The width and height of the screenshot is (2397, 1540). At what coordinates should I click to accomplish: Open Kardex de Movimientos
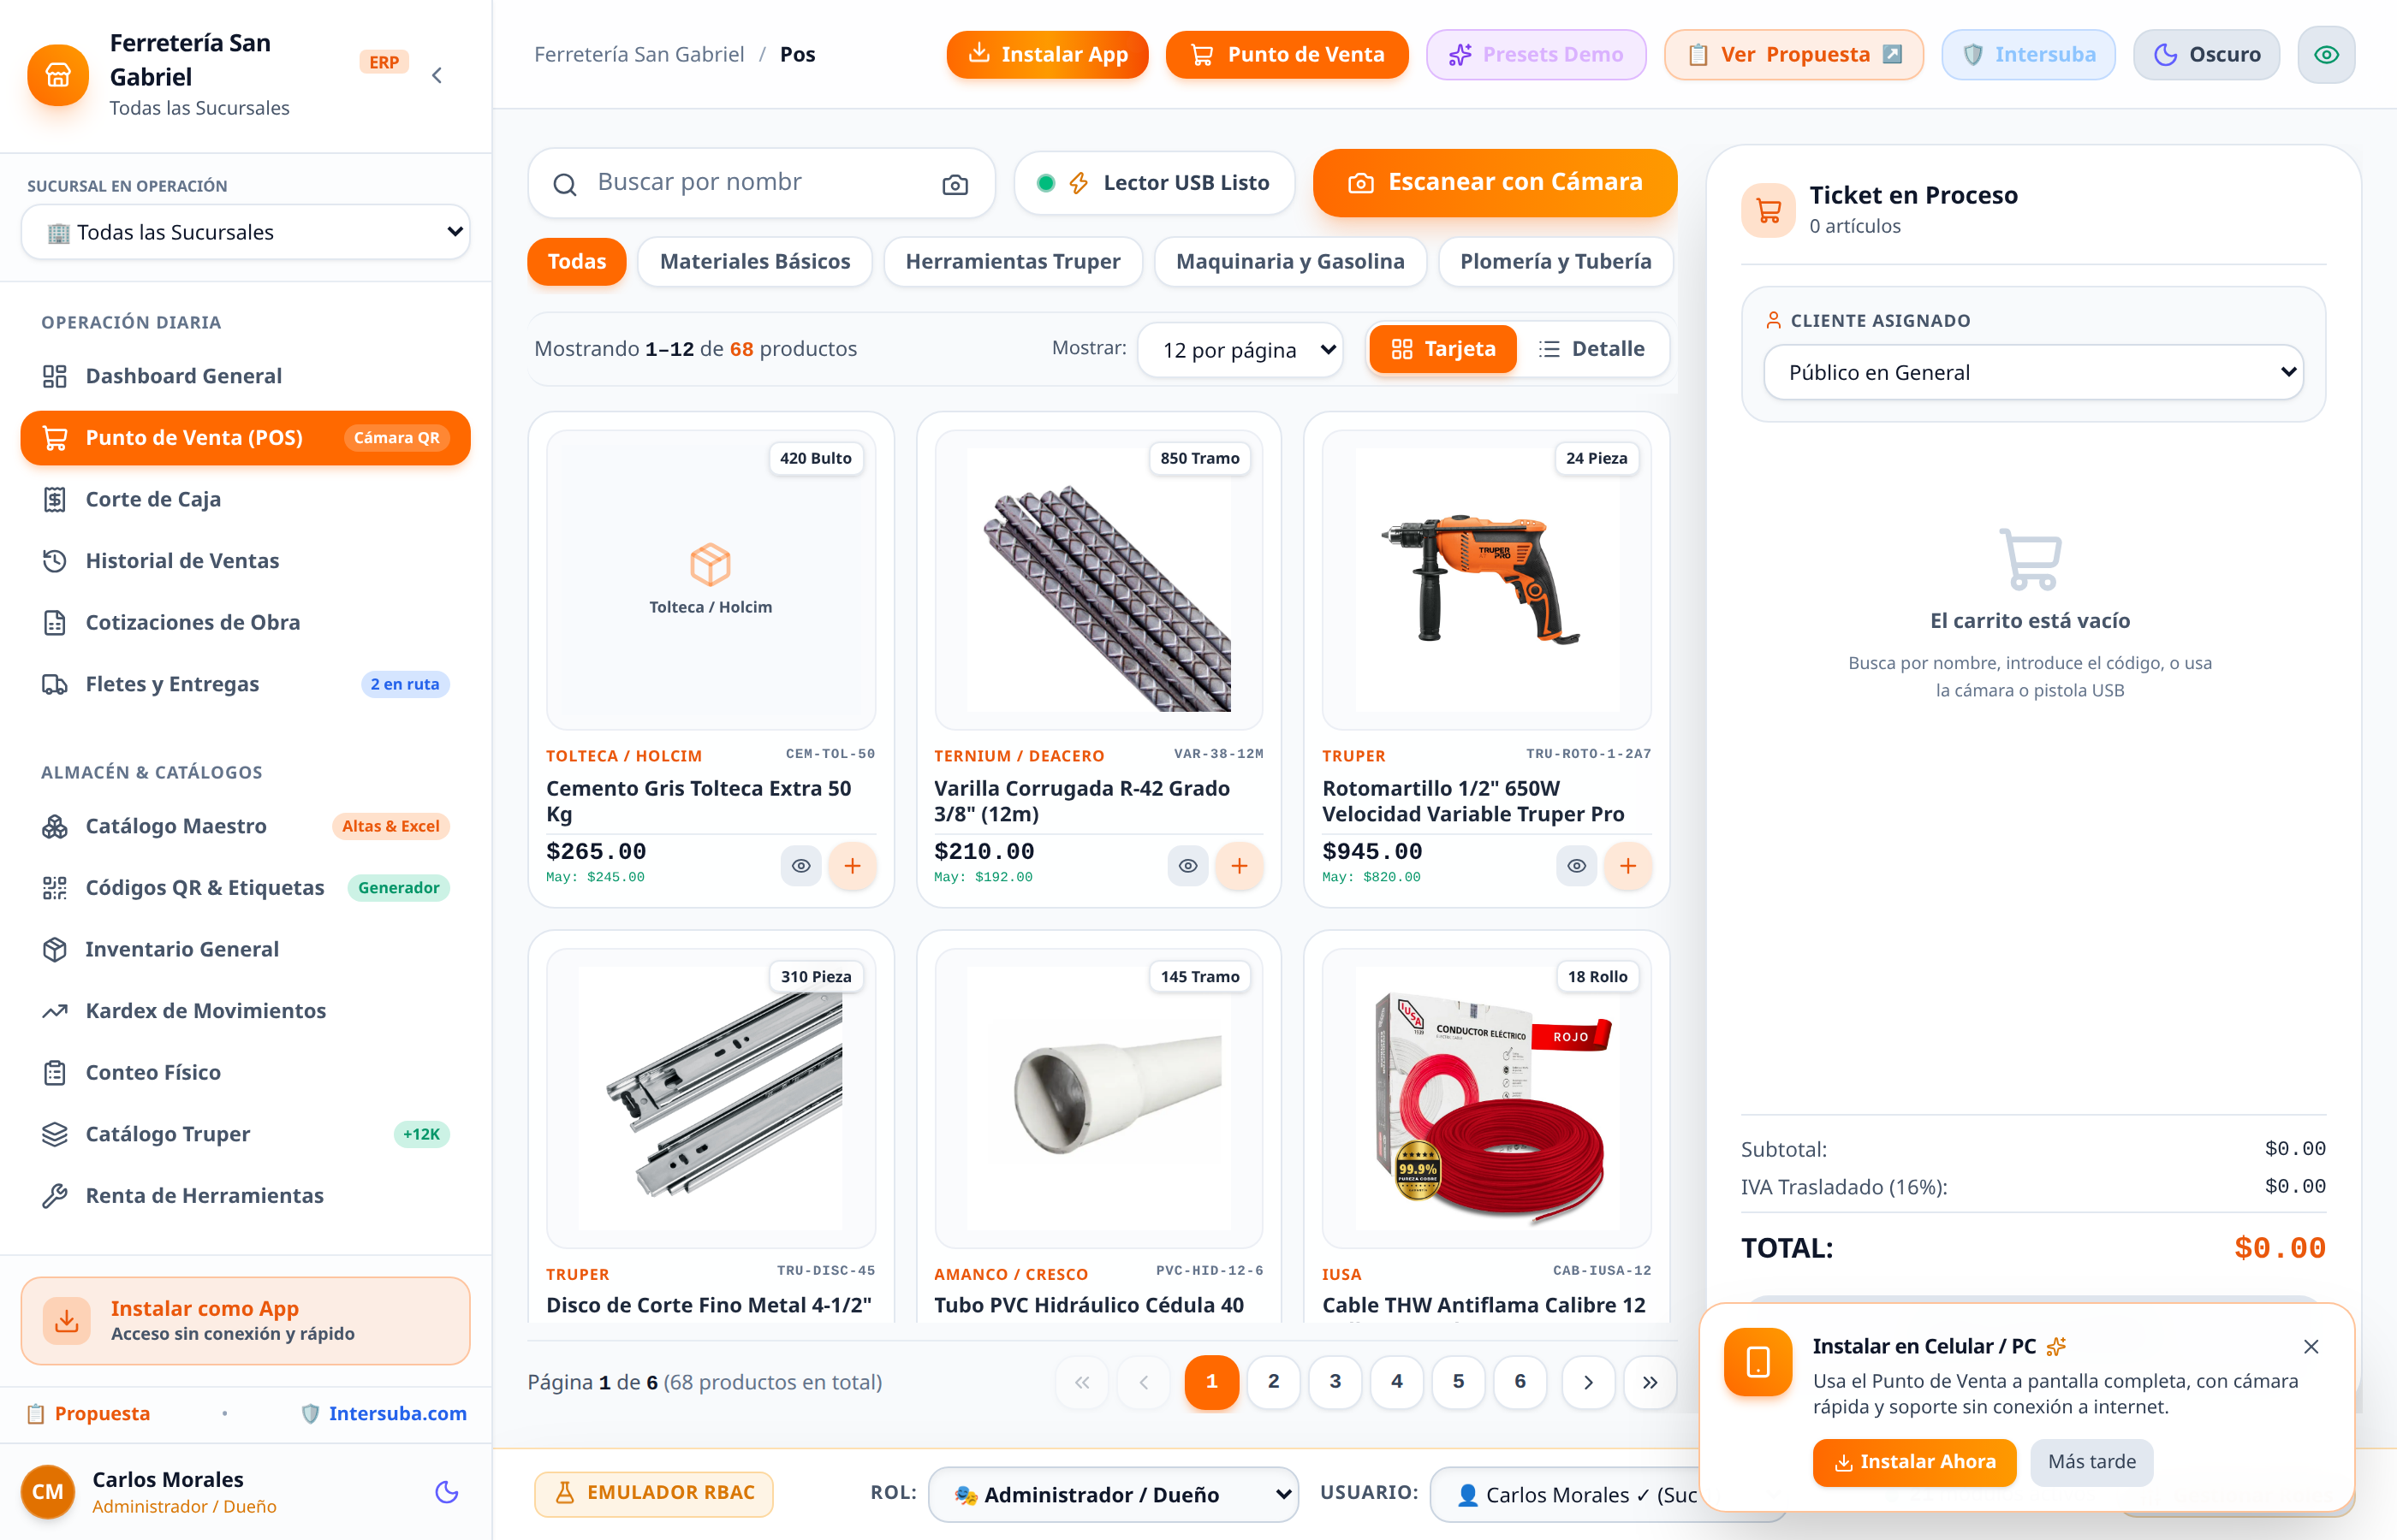245,1011
